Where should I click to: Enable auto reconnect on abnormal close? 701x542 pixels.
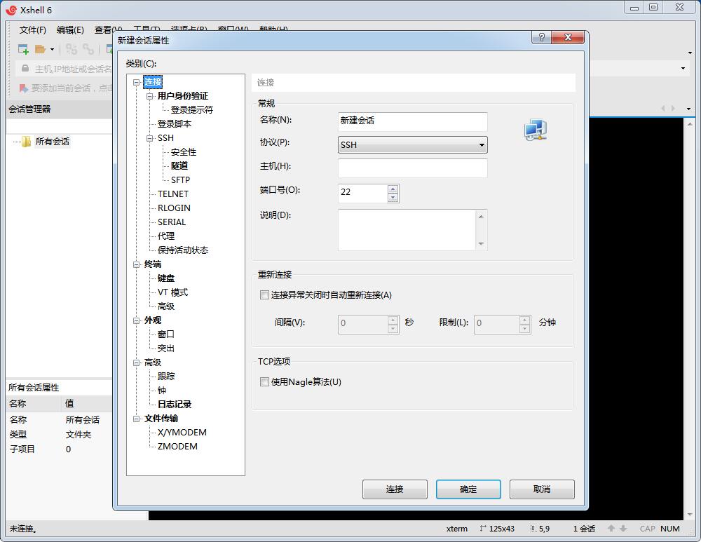point(264,295)
